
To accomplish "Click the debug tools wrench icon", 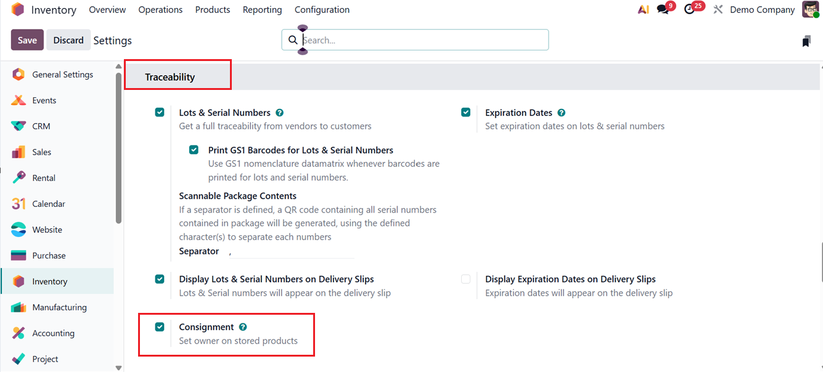I will point(718,10).
